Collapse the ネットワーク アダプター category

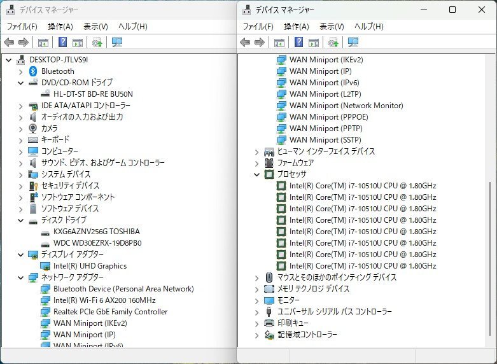[21, 277]
